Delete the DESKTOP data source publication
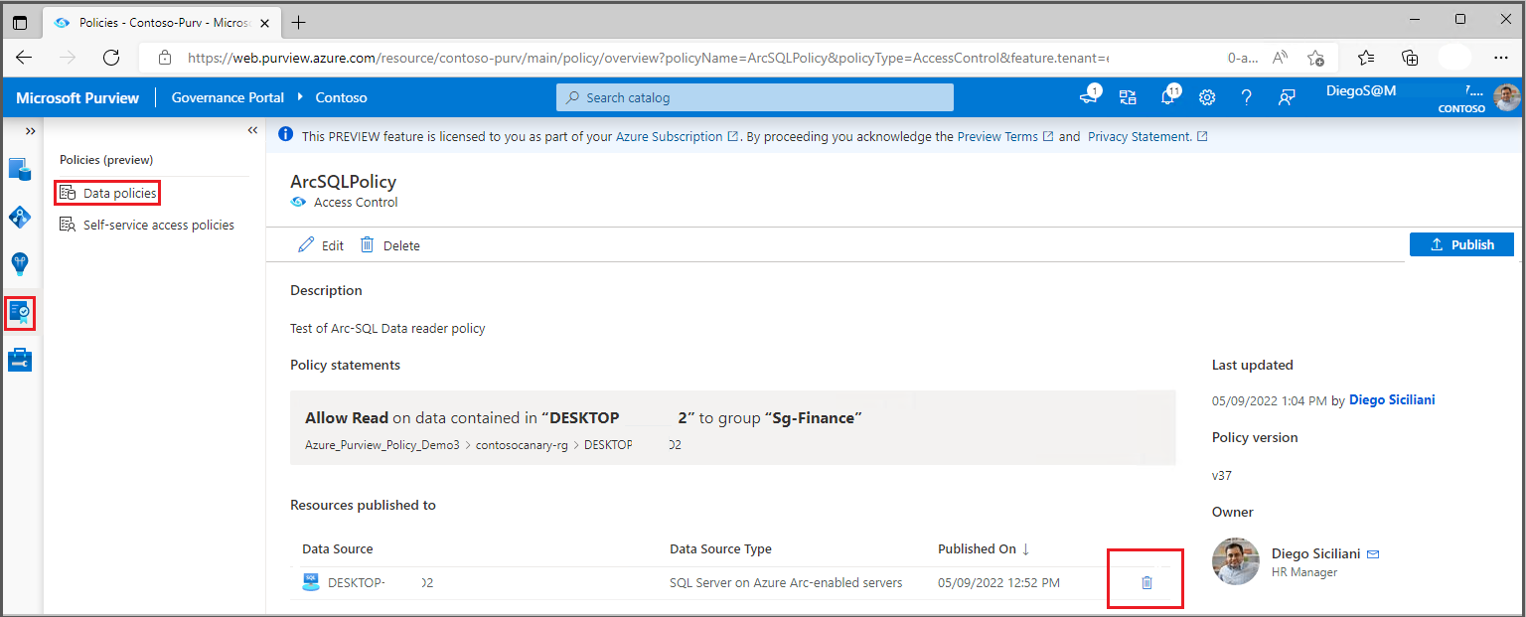The width and height of the screenshot is (1526, 617). pos(1146,582)
